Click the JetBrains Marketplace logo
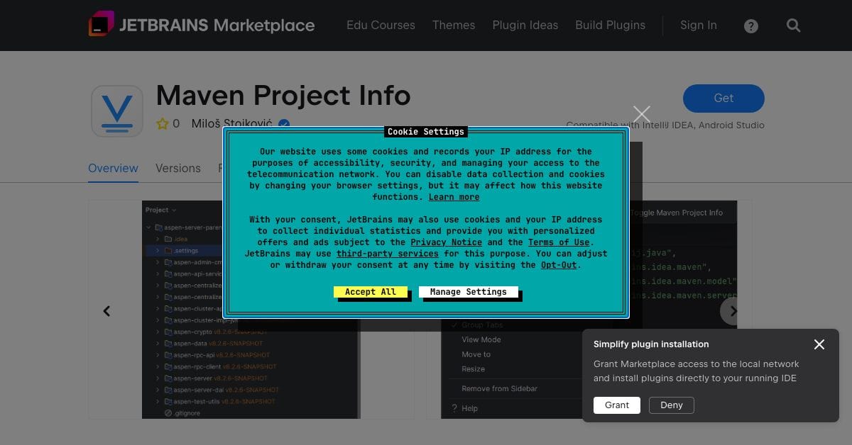 (x=202, y=26)
